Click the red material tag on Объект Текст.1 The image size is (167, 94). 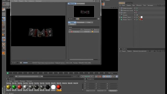pos(141,19)
